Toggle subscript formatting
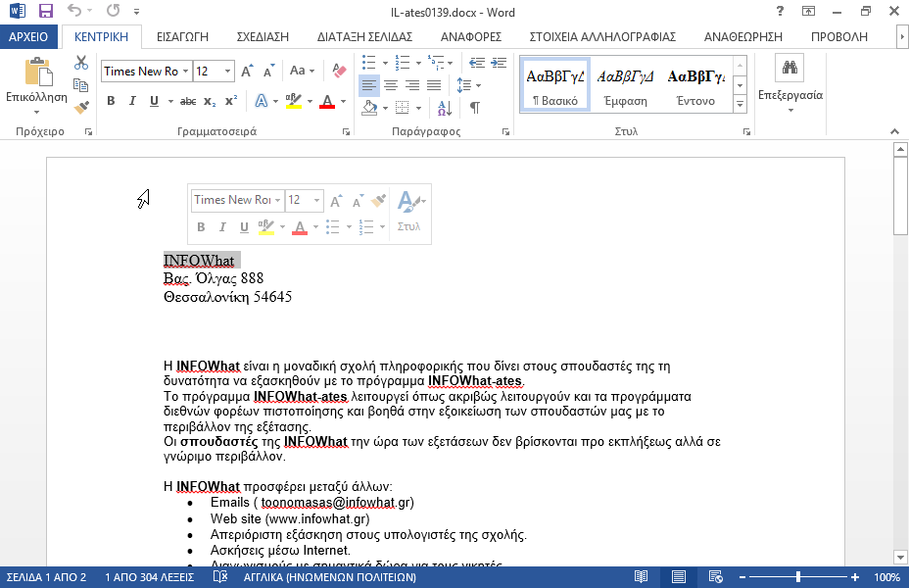This screenshot has height=588, width=909. 210,101
